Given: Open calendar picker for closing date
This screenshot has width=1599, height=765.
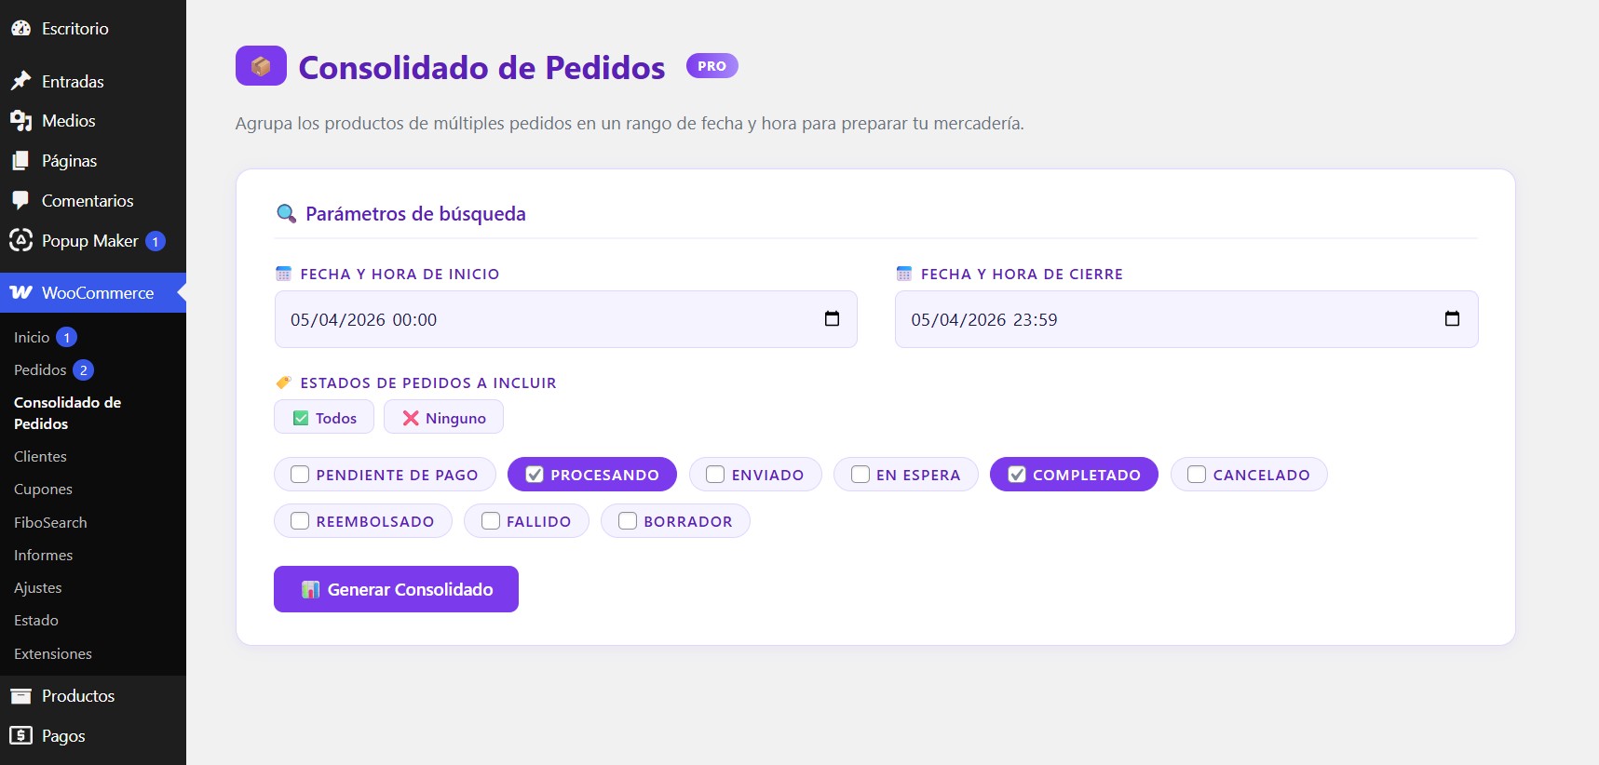Looking at the screenshot, I should [1452, 319].
